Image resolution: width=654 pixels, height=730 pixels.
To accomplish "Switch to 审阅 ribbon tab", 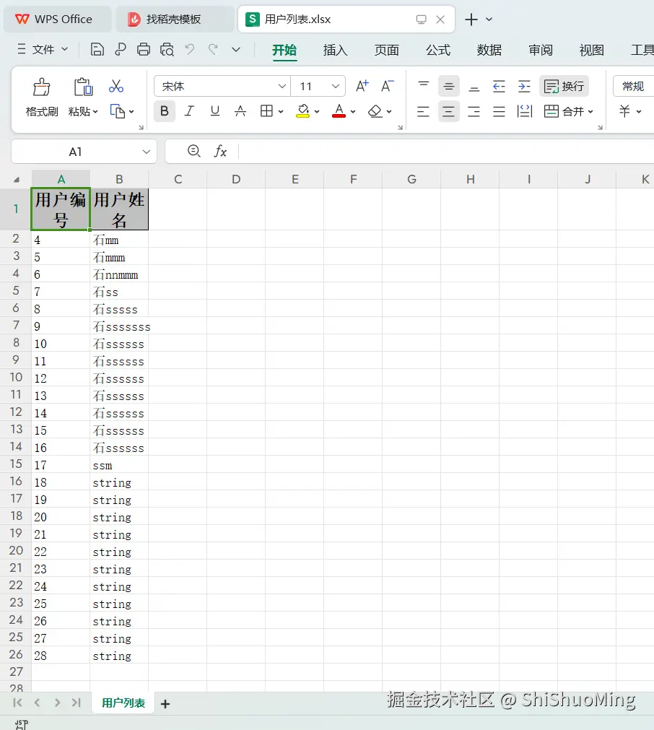I will (541, 50).
